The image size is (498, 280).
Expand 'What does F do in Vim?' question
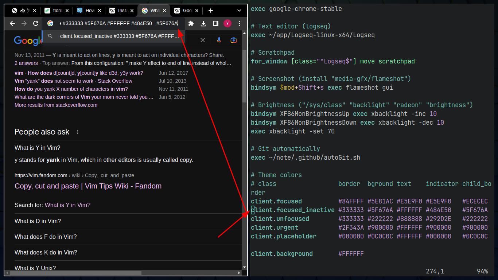click(128, 237)
